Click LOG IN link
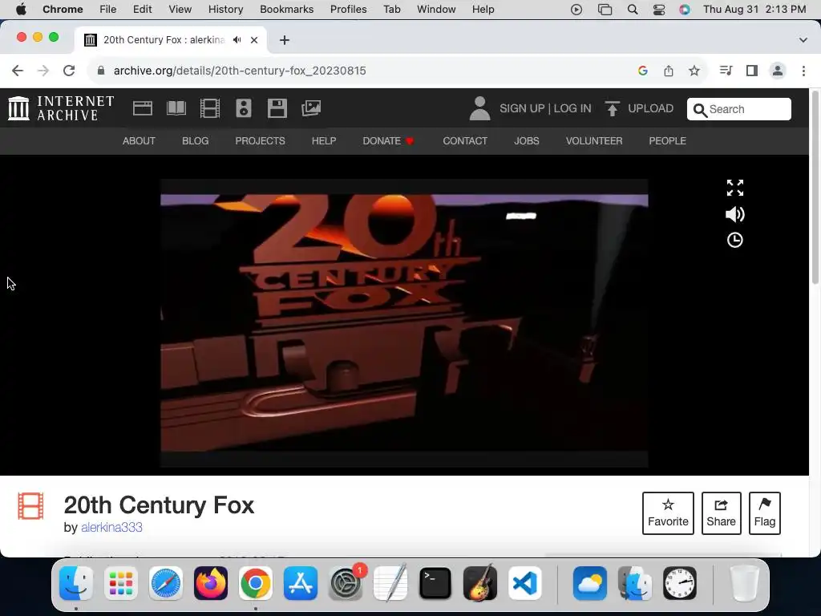The image size is (821, 616). 572,108
